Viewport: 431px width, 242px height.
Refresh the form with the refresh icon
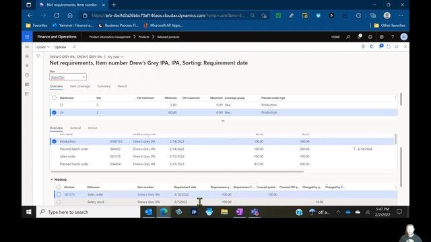389,46
